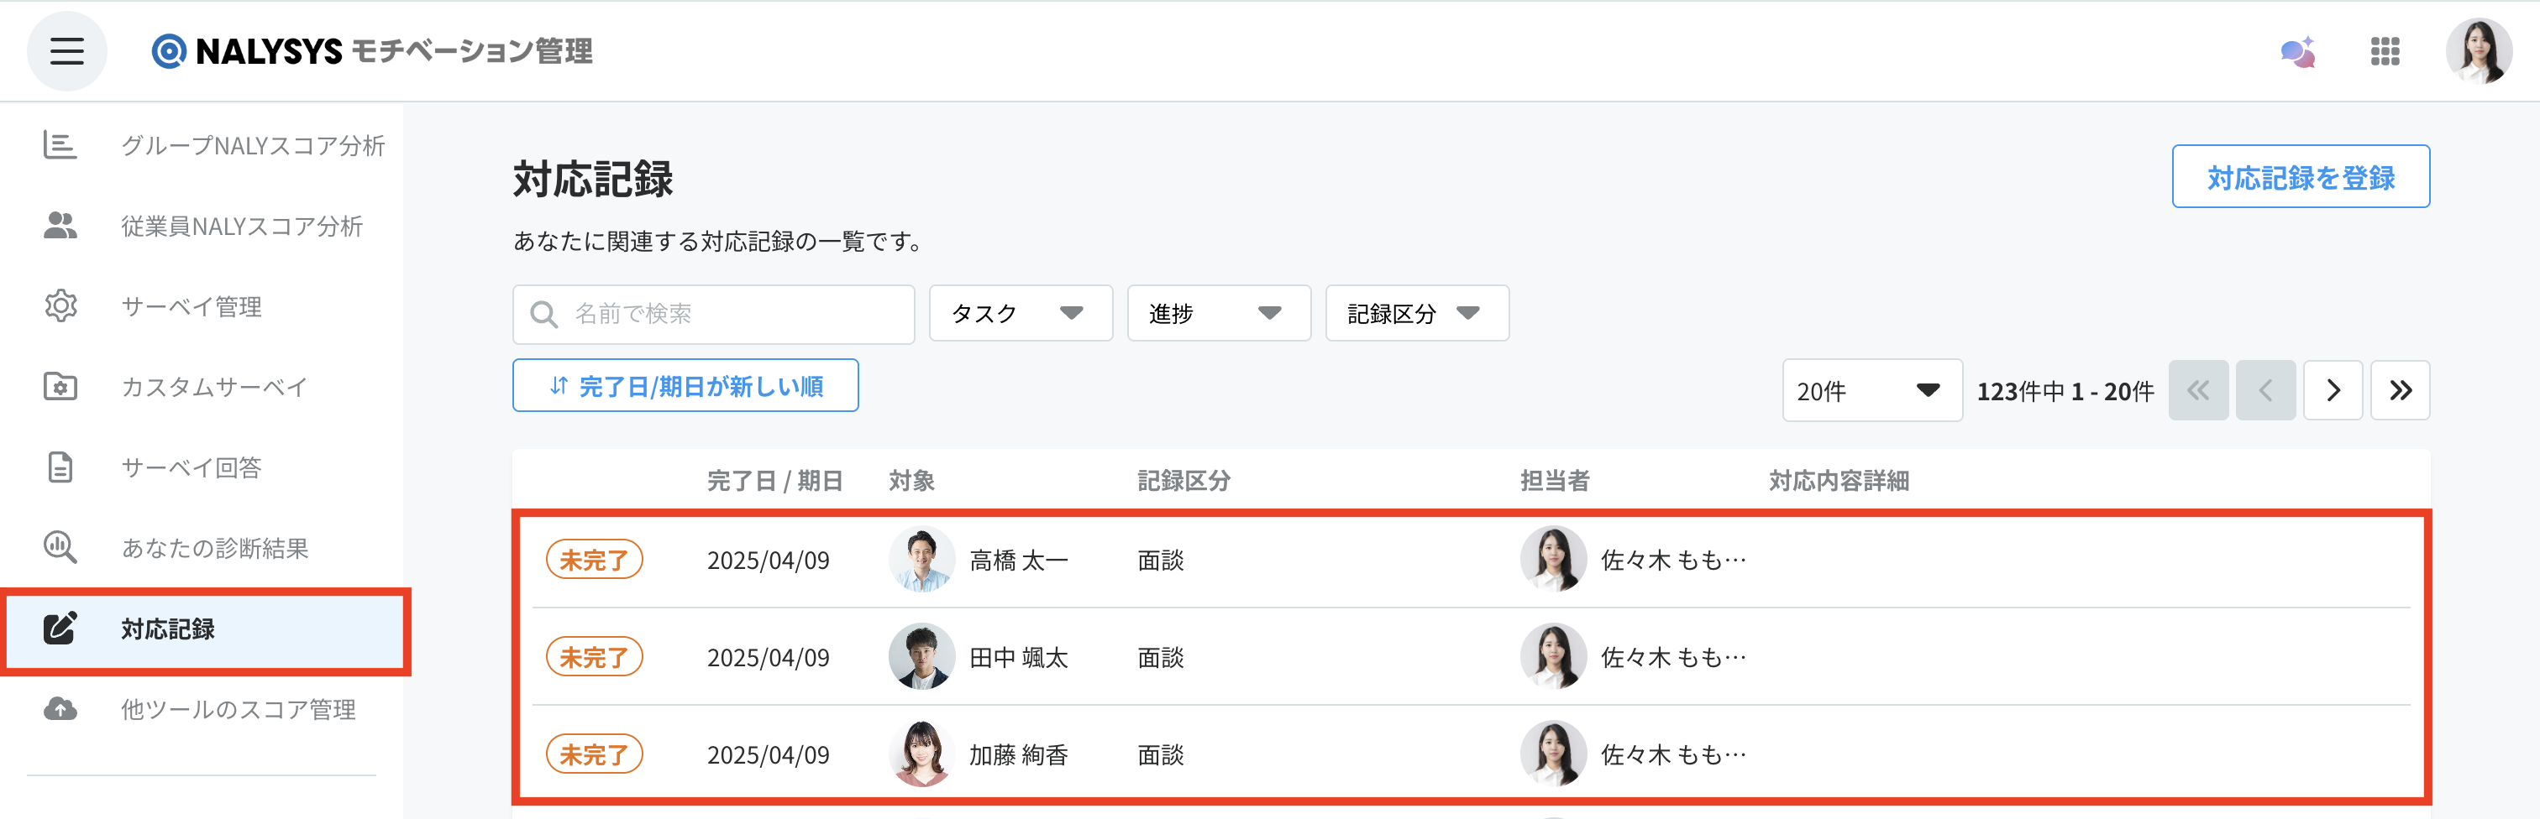Jump to the last page arrow

pyautogui.click(x=2400, y=391)
